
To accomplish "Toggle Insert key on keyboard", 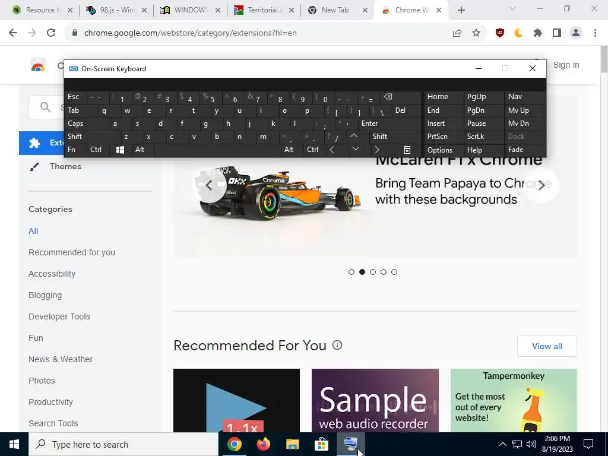I will [x=444, y=123].
